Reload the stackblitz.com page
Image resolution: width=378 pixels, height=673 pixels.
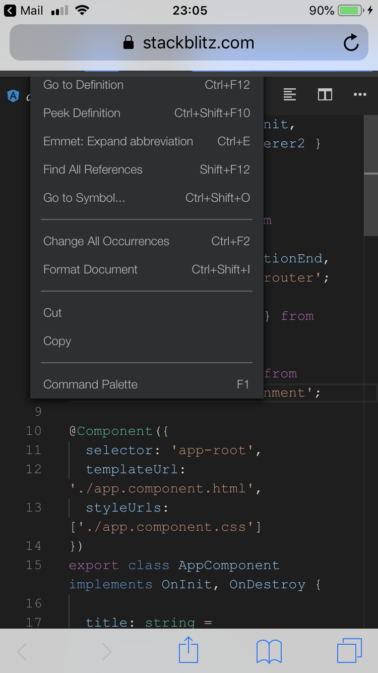click(x=351, y=43)
